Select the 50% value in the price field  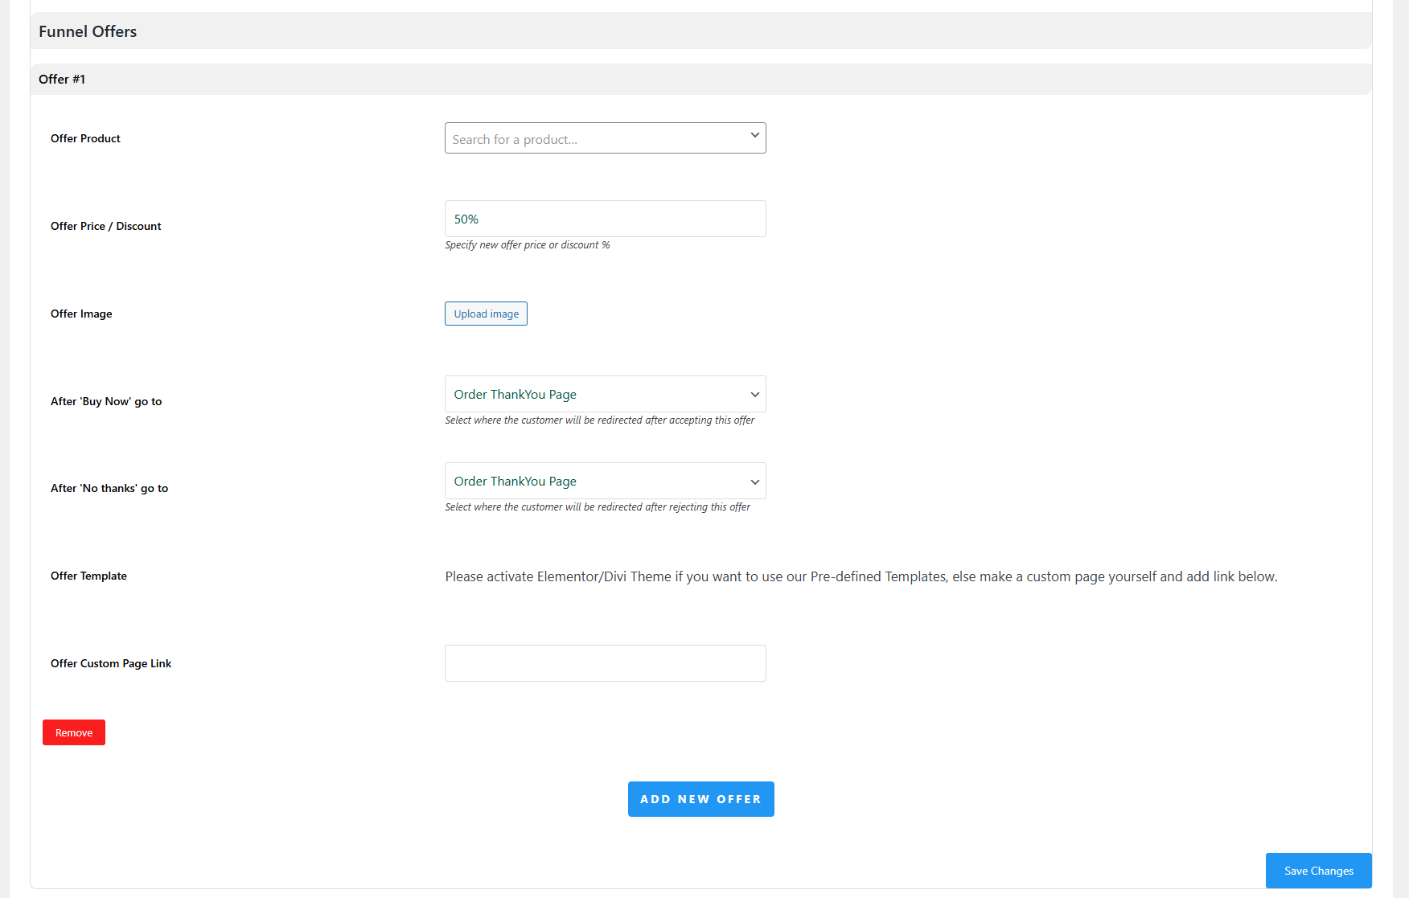[x=466, y=219]
